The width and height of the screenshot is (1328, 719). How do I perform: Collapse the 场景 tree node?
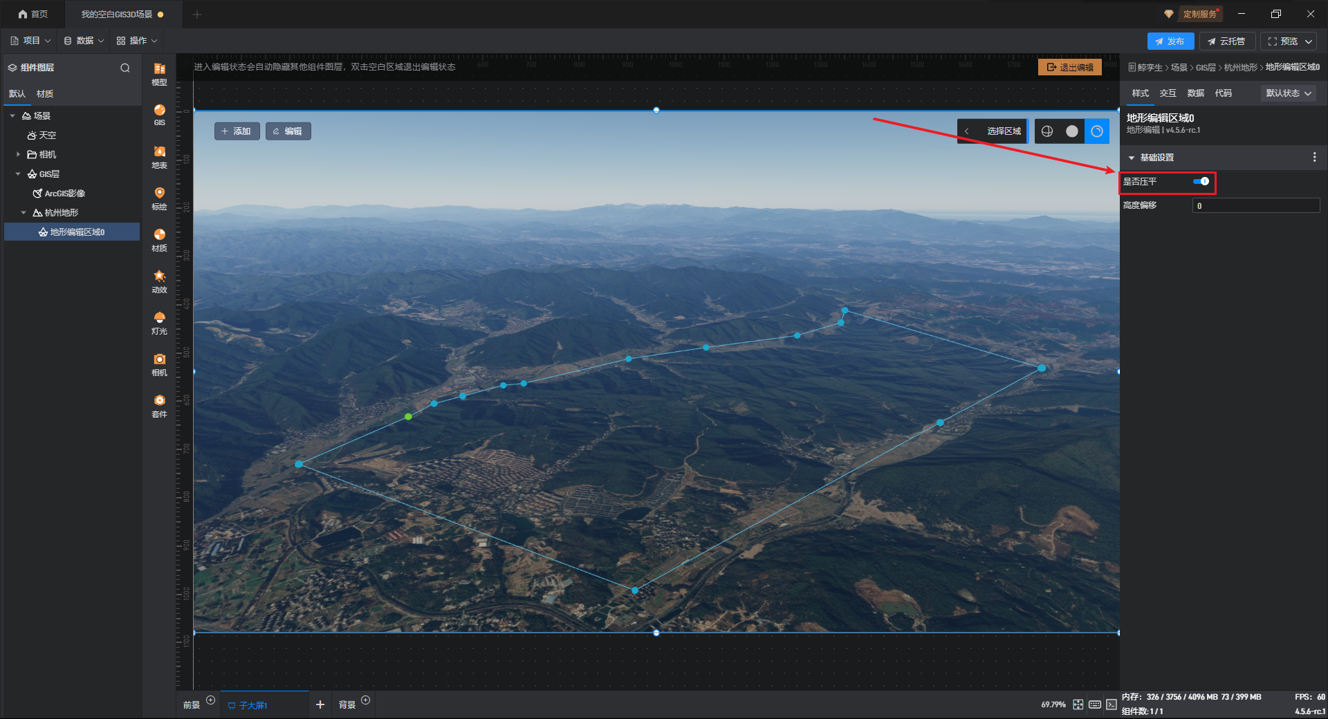coord(12,116)
